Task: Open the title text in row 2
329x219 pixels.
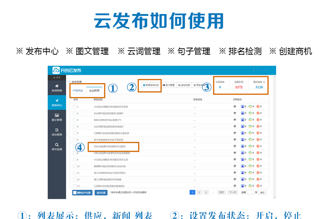Action: click(x=108, y=113)
